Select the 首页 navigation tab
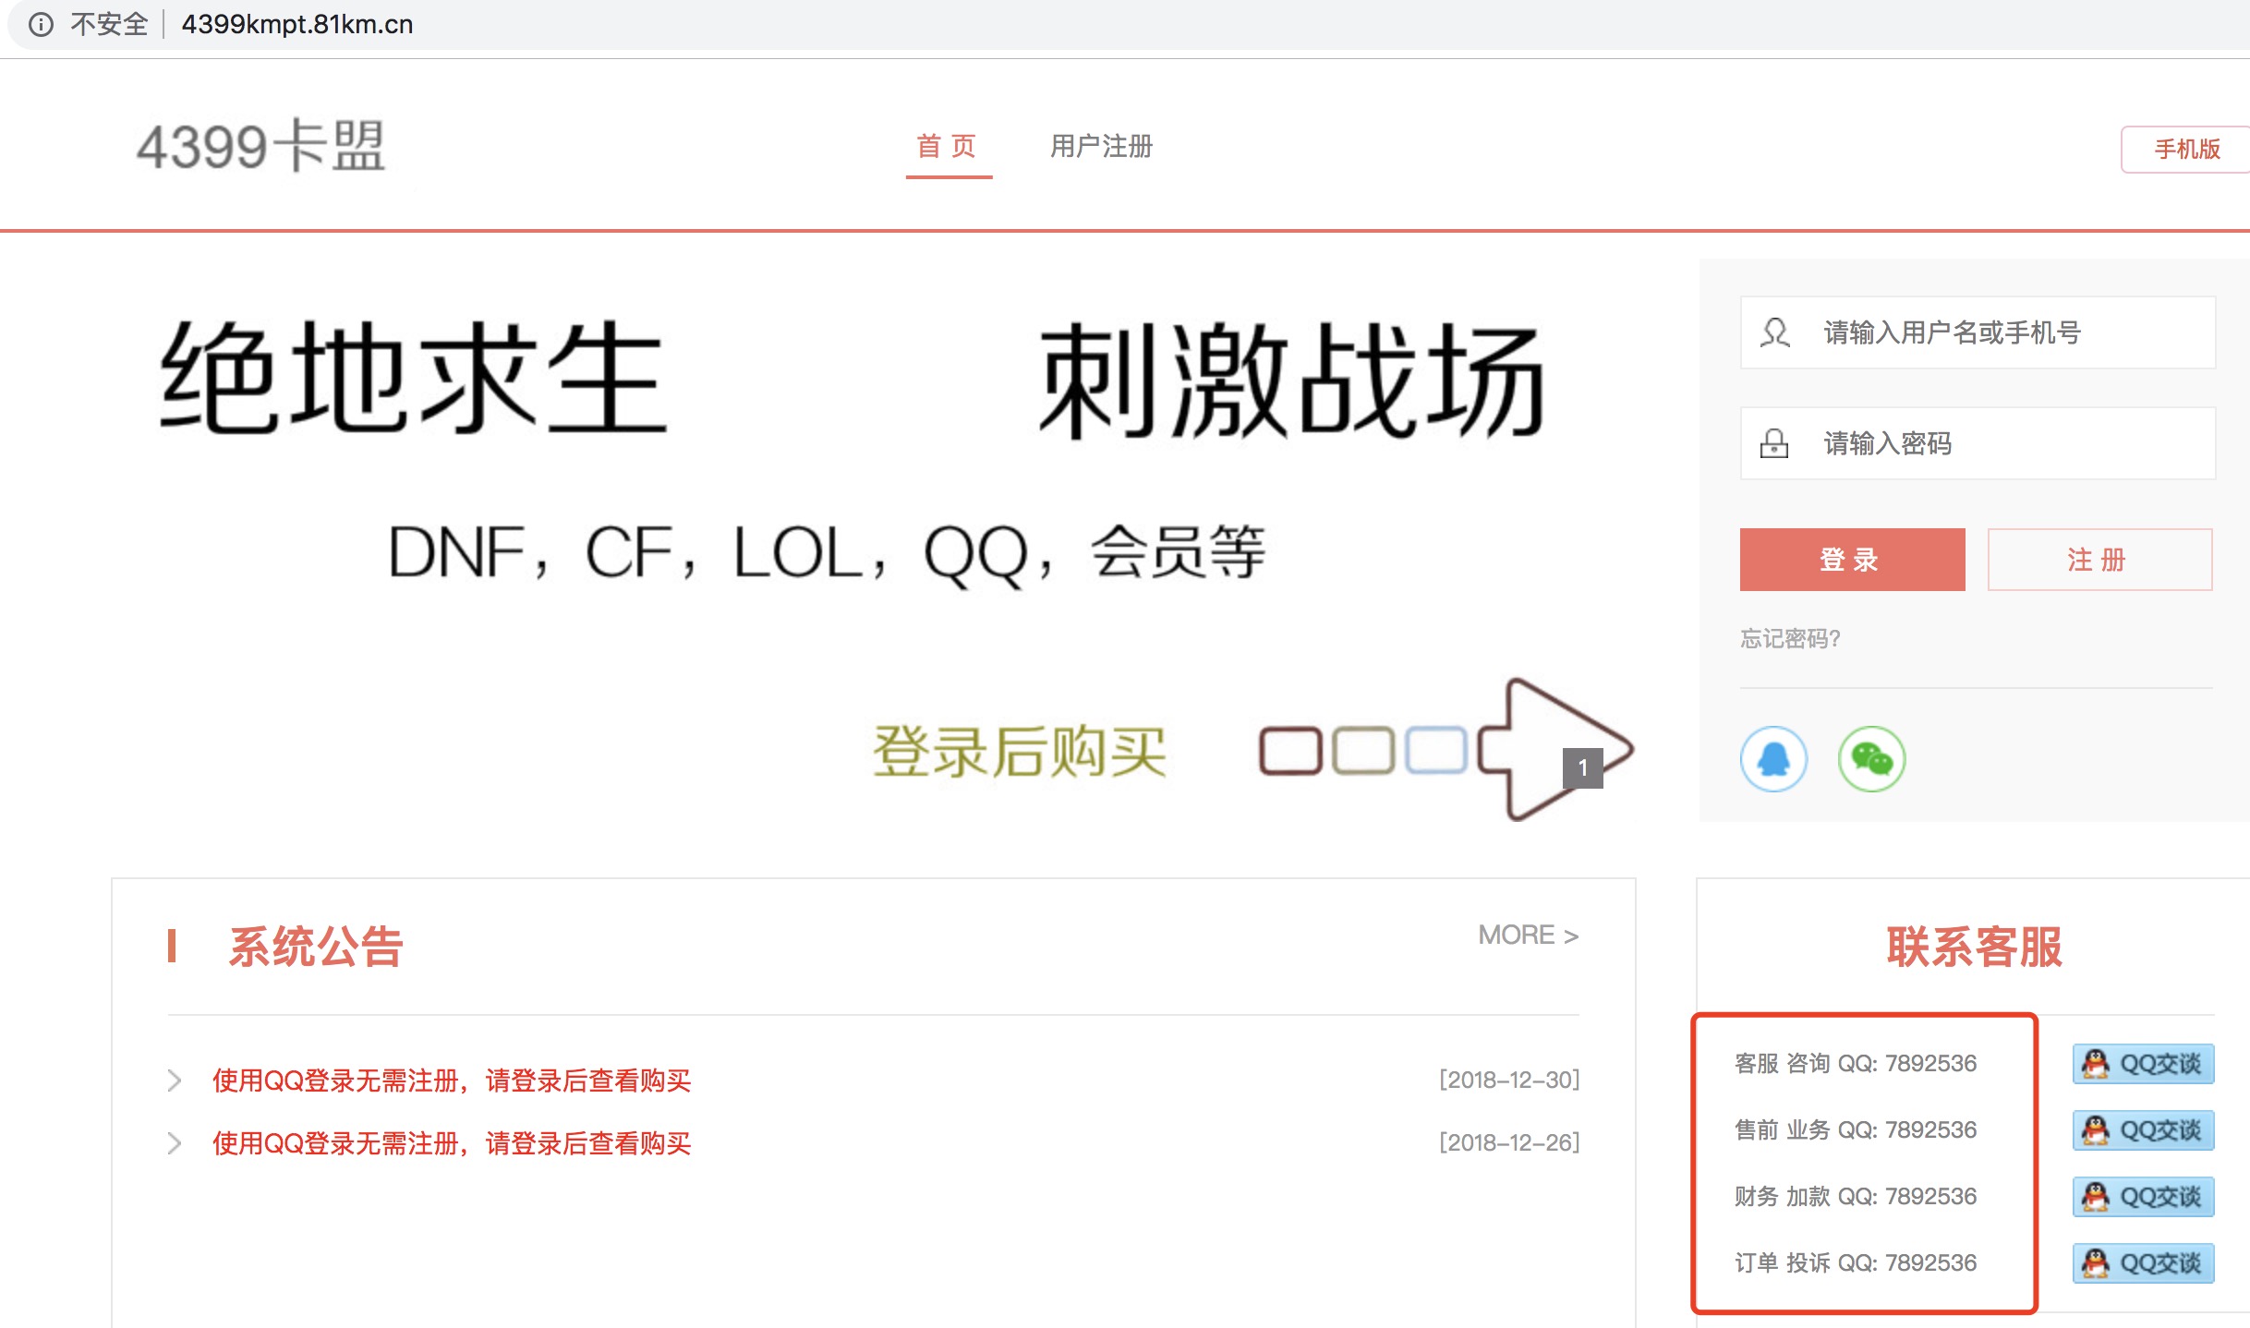 tap(948, 146)
